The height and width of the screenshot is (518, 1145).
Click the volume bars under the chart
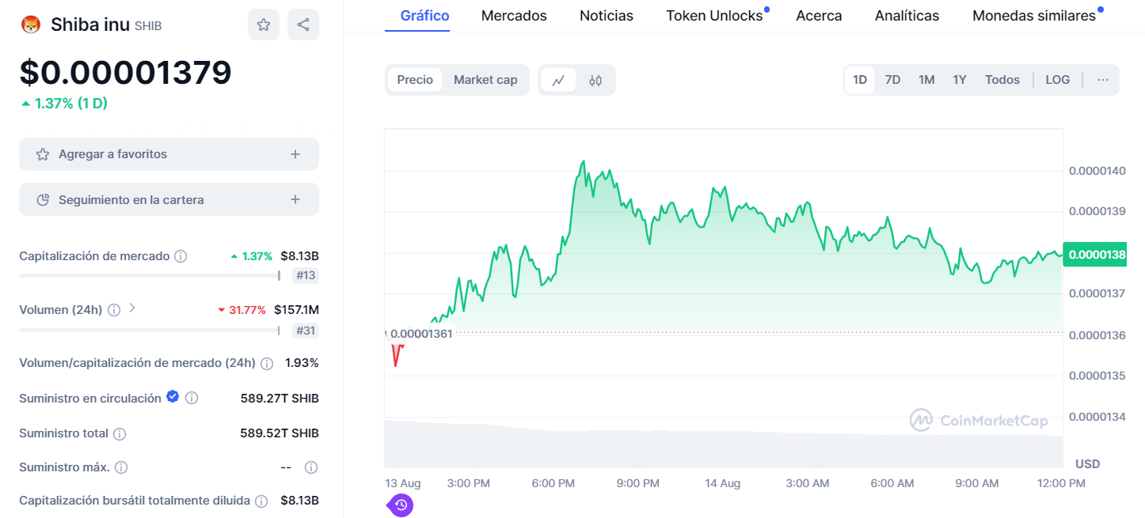point(724,444)
